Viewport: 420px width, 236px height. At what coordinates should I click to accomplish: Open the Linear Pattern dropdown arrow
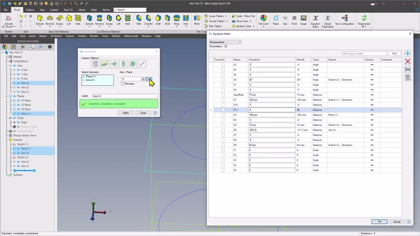pos(226,16)
